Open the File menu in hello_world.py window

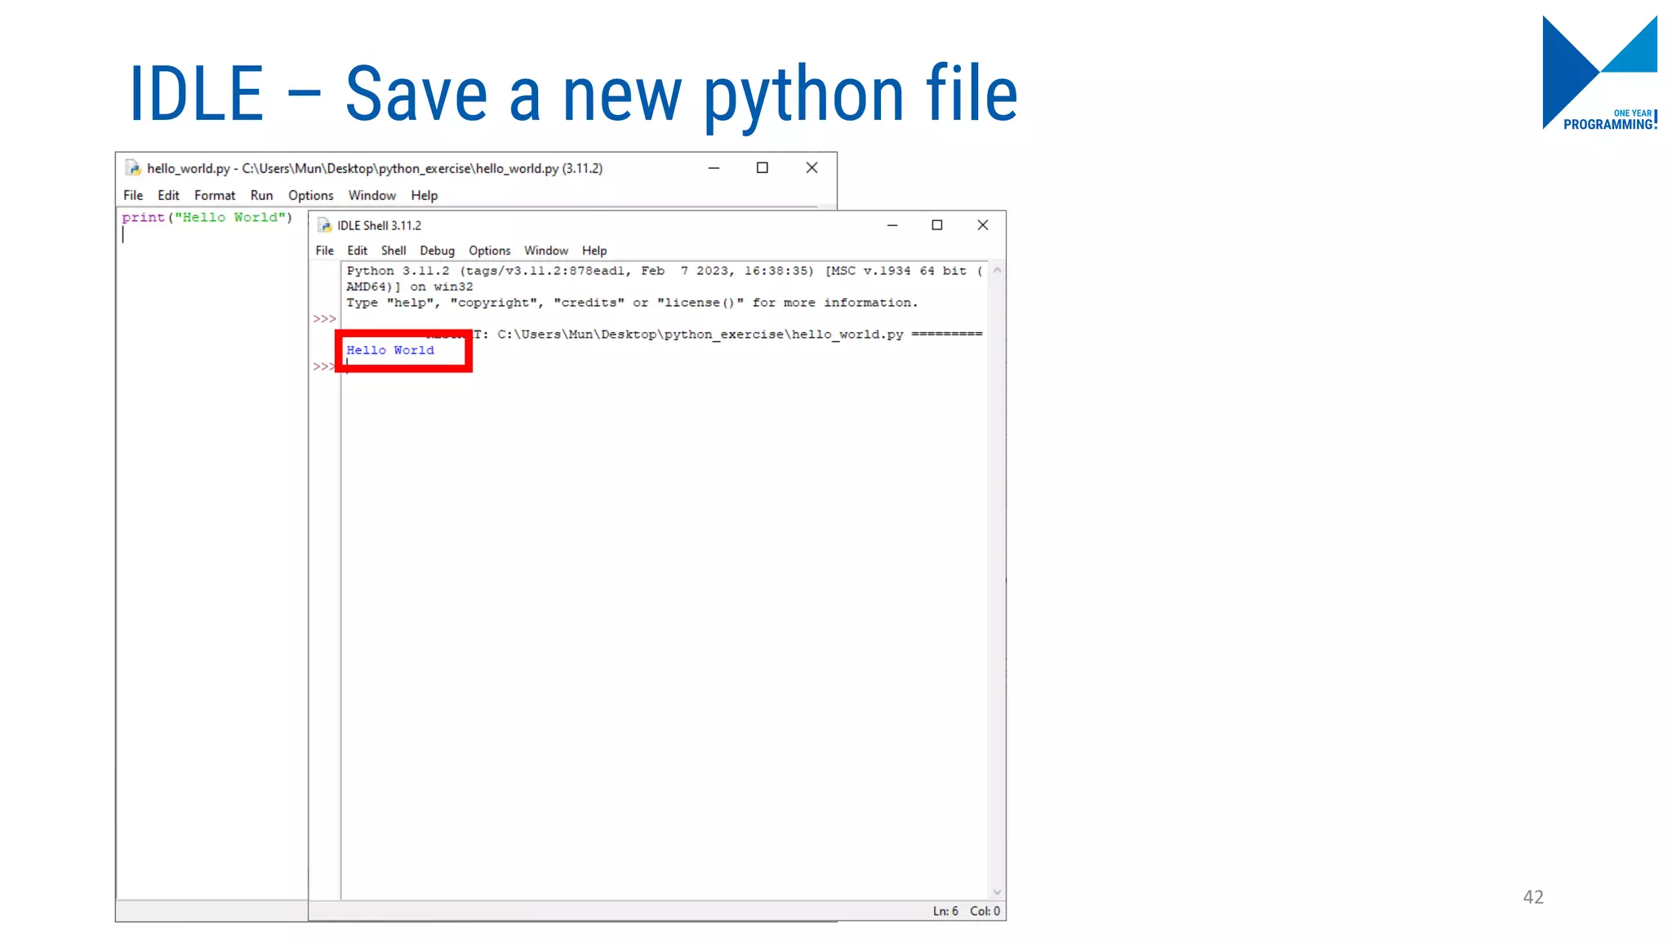click(132, 195)
